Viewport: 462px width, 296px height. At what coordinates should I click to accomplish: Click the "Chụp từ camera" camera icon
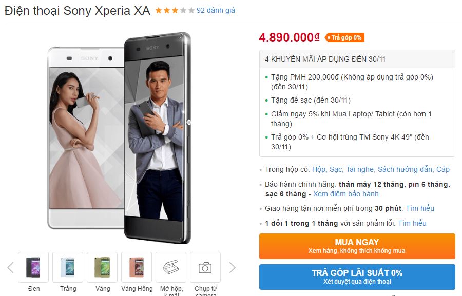click(x=205, y=267)
